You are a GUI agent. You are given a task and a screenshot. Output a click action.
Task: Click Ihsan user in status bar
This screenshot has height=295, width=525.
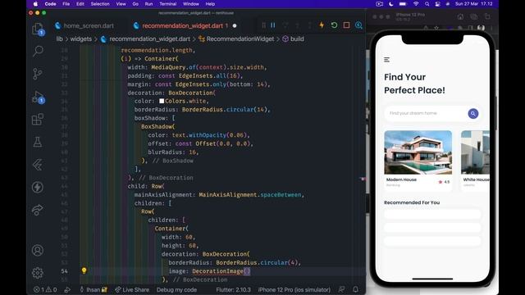point(94,289)
